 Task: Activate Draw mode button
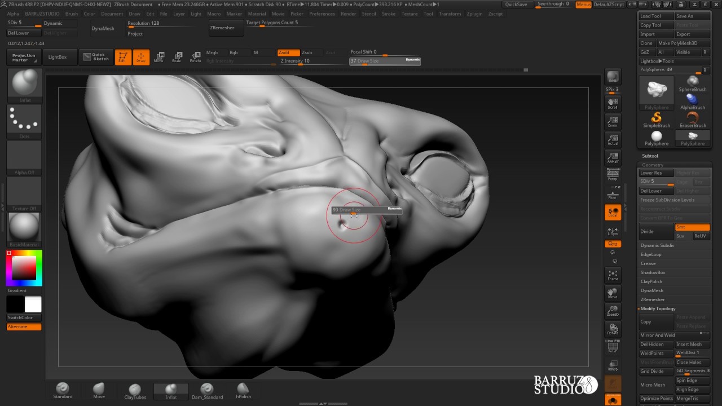(x=141, y=58)
